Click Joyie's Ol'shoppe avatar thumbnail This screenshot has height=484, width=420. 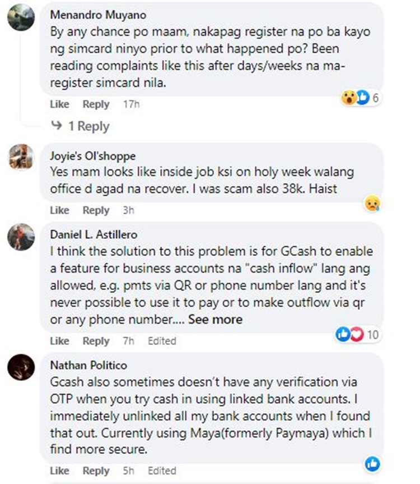point(21,156)
